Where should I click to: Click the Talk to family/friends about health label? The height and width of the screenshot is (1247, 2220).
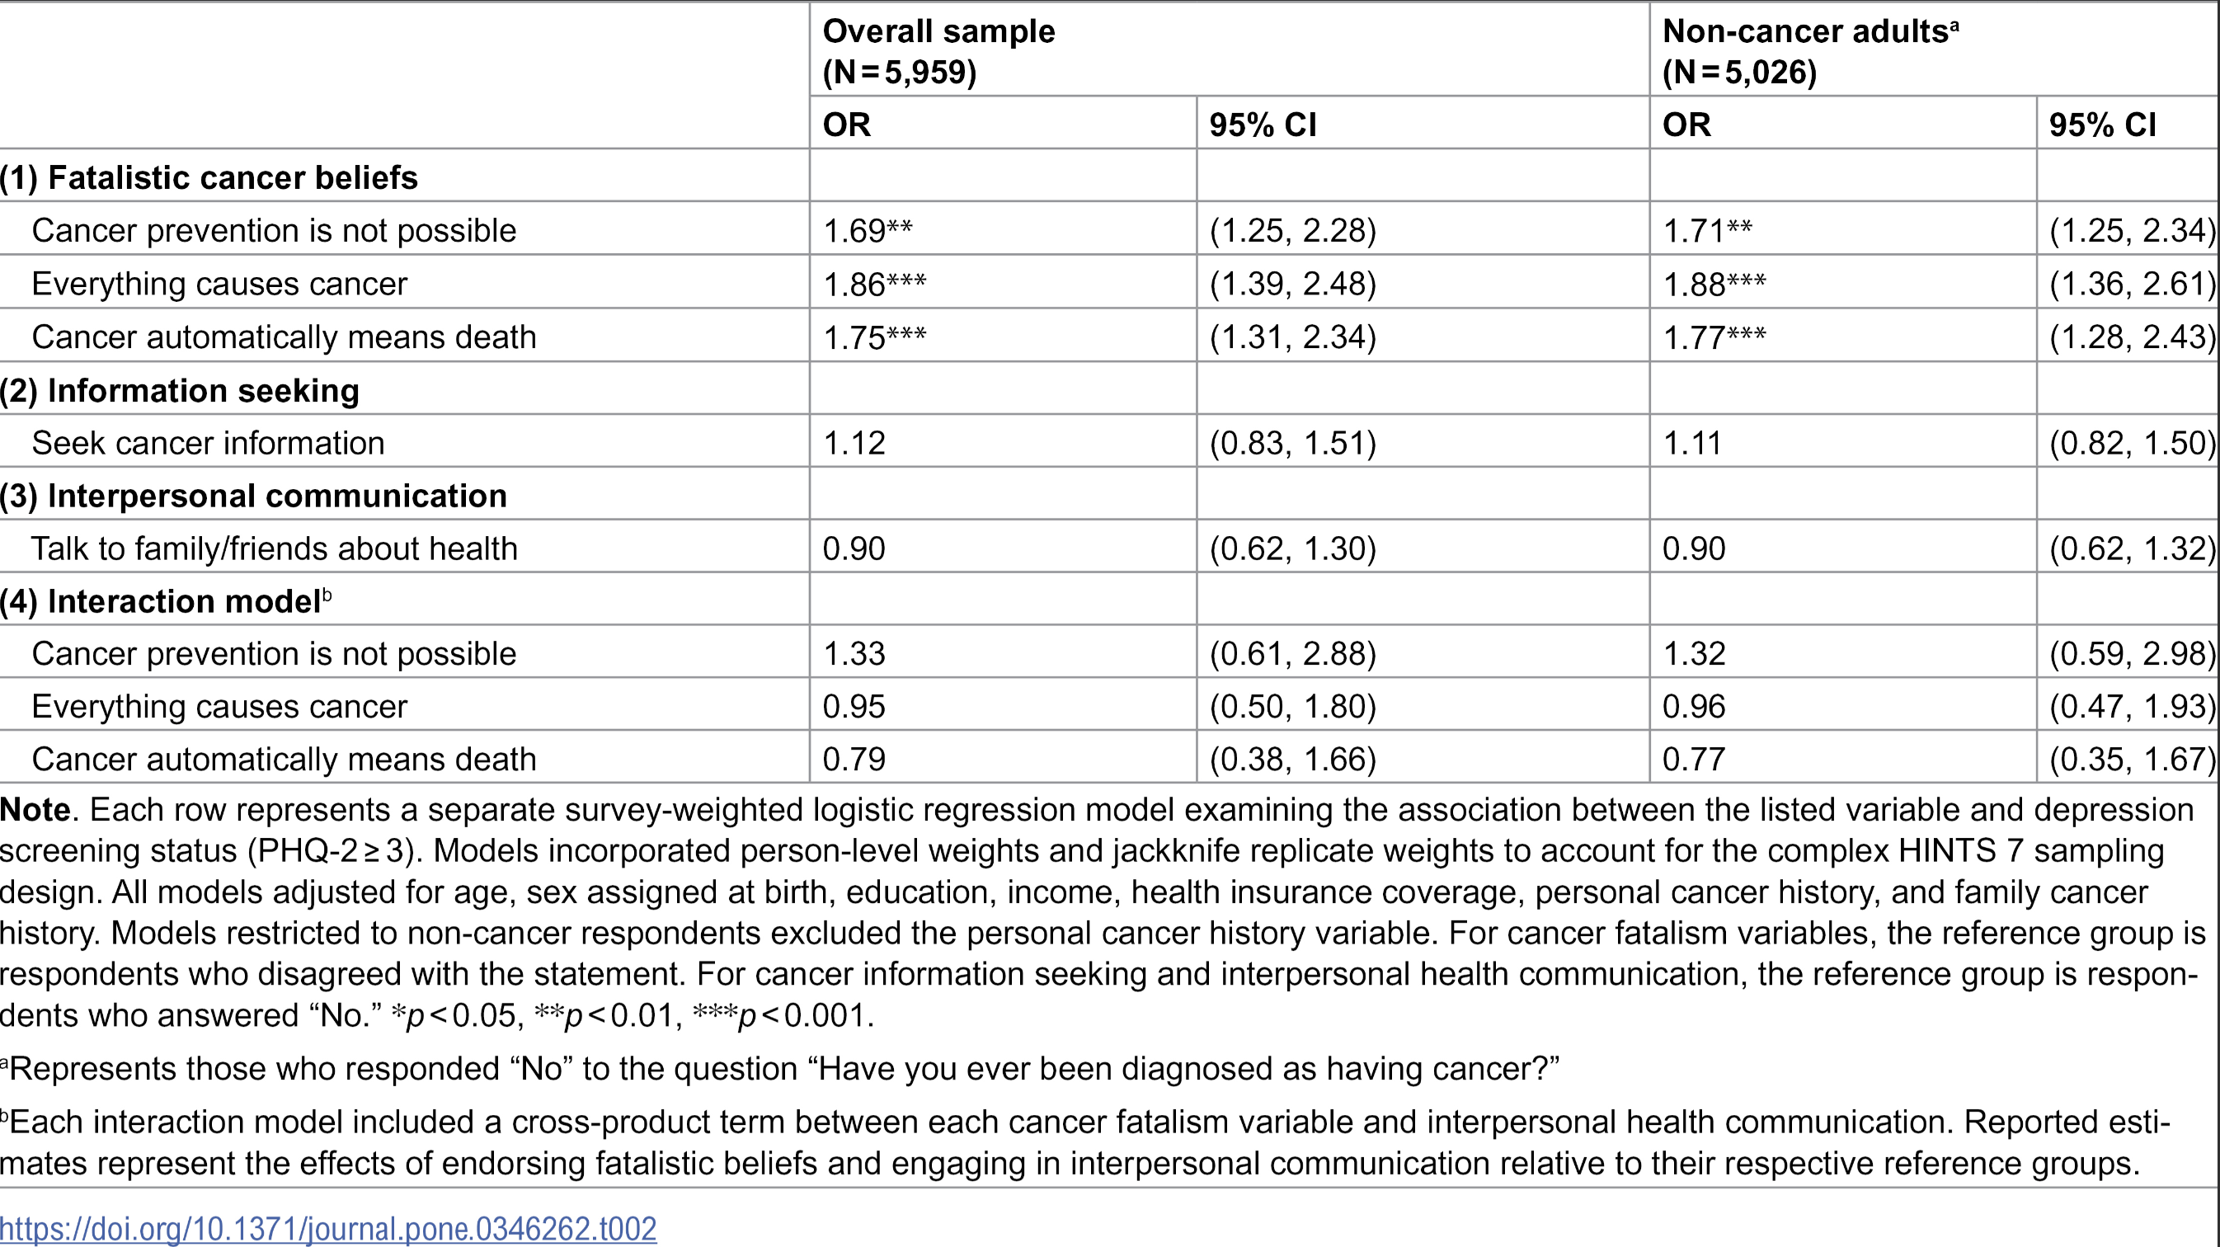275,548
